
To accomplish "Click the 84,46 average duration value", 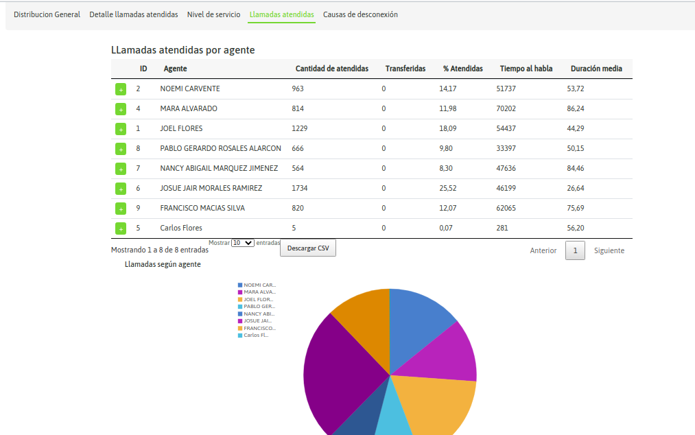I will tap(576, 169).
